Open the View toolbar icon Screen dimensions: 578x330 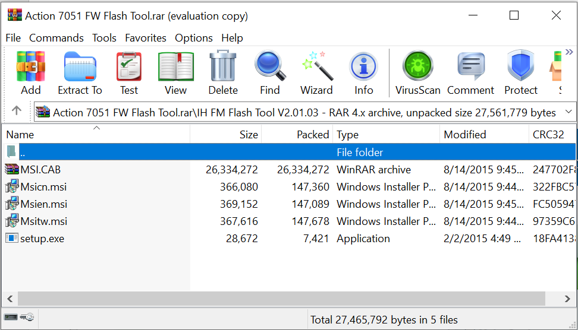[176, 73]
